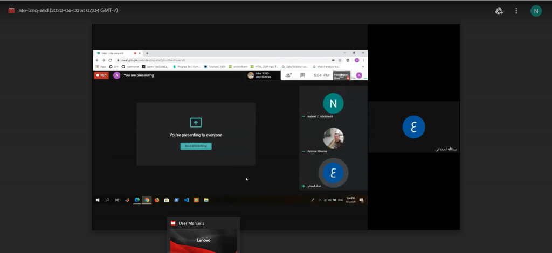Select Ammar Alnema participant photo tile
Image resolution: width=552 pixels, height=253 pixels.
333,138
